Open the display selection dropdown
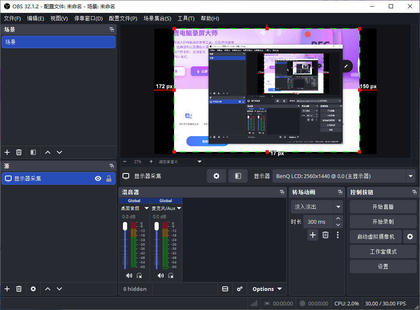 [344, 176]
